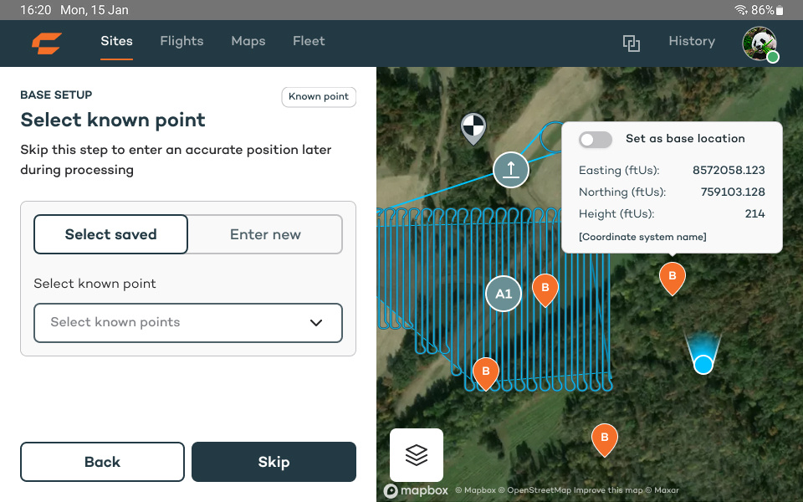Click the orange app logo icon
This screenshot has width=803, height=502.
point(47,43)
